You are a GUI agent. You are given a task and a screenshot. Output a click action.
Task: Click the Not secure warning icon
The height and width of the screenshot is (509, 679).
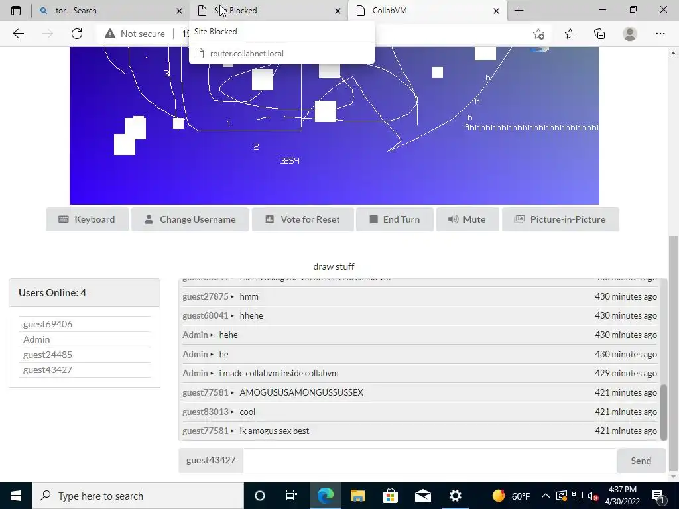tap(110, 34)
